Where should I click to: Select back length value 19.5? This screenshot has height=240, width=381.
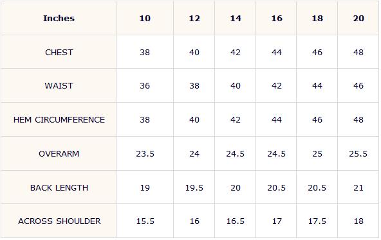click(194, 187)
